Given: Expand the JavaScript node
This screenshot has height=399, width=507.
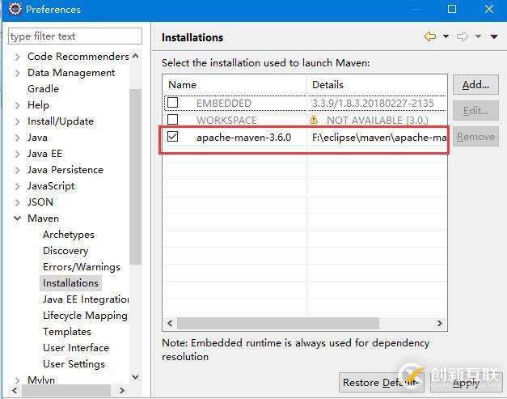Looking at the screenshot, I should [18, 186].
